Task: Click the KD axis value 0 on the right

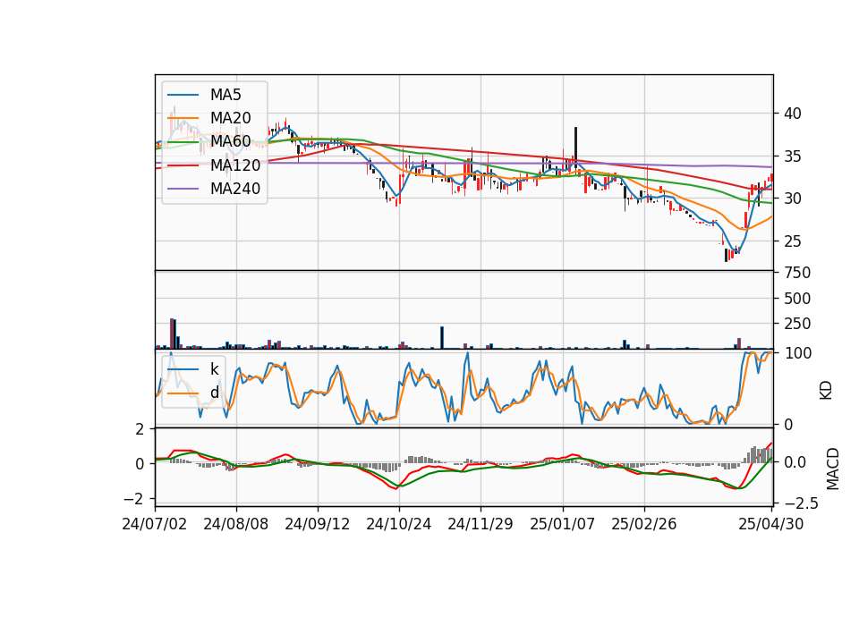Action: point(788,424)
